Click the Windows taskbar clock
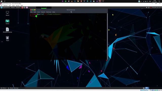 pyautogui.click(x=155, y=1)
